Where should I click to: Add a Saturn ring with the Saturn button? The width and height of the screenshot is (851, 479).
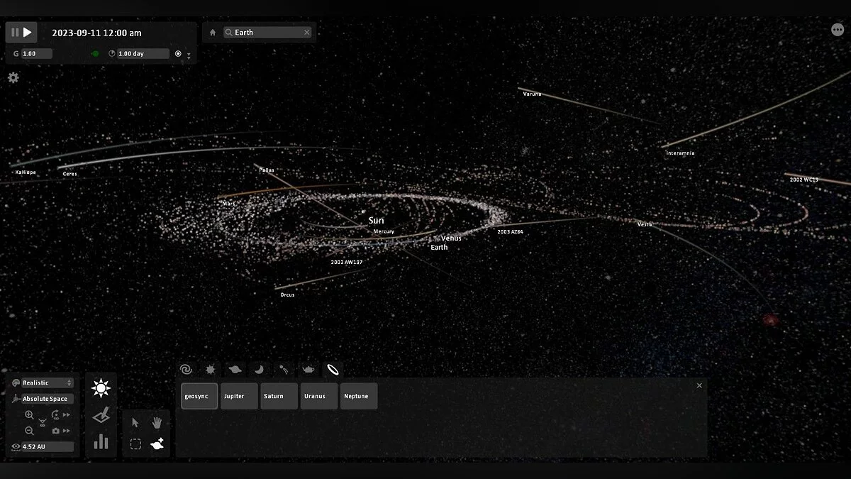coord(278,396)
